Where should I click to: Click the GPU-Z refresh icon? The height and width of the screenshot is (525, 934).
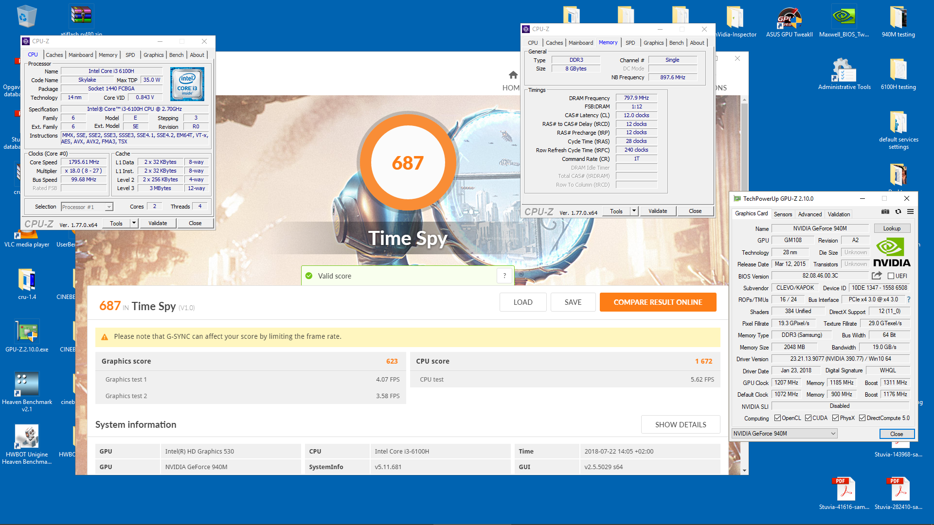898,211
